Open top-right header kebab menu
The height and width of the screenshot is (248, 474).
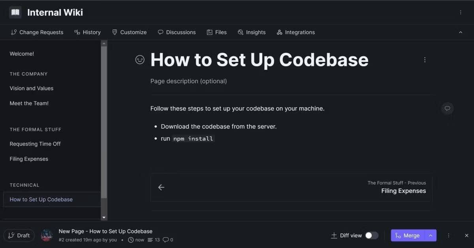pyautogui.click(x=461, y=12)
